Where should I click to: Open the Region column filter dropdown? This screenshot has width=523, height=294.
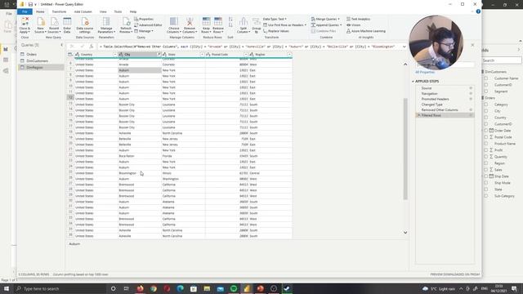[289, 55]
